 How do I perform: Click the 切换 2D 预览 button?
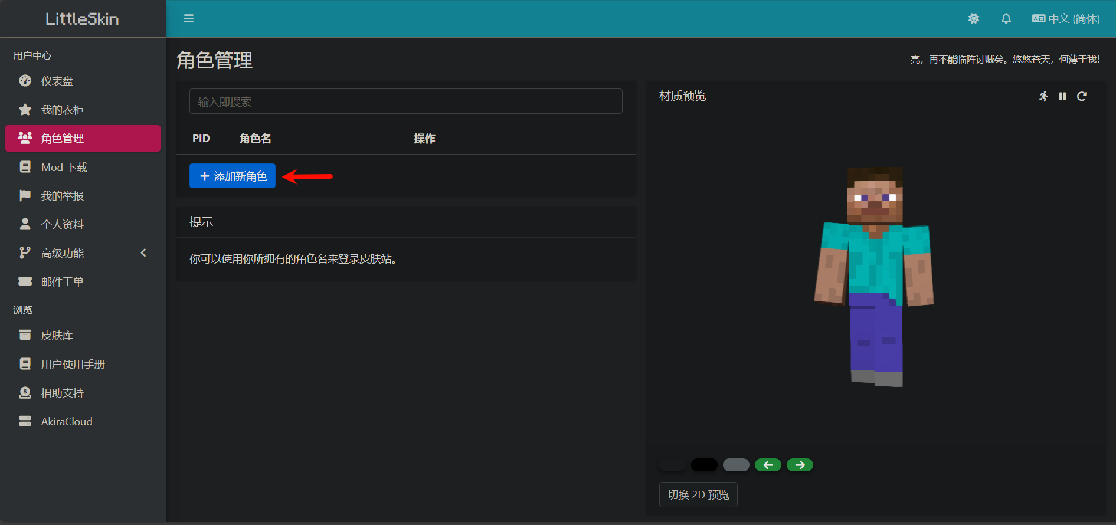point(698,494)
